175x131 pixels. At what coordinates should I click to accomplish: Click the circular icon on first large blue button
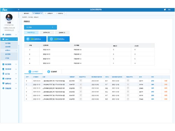coord(28,39)
